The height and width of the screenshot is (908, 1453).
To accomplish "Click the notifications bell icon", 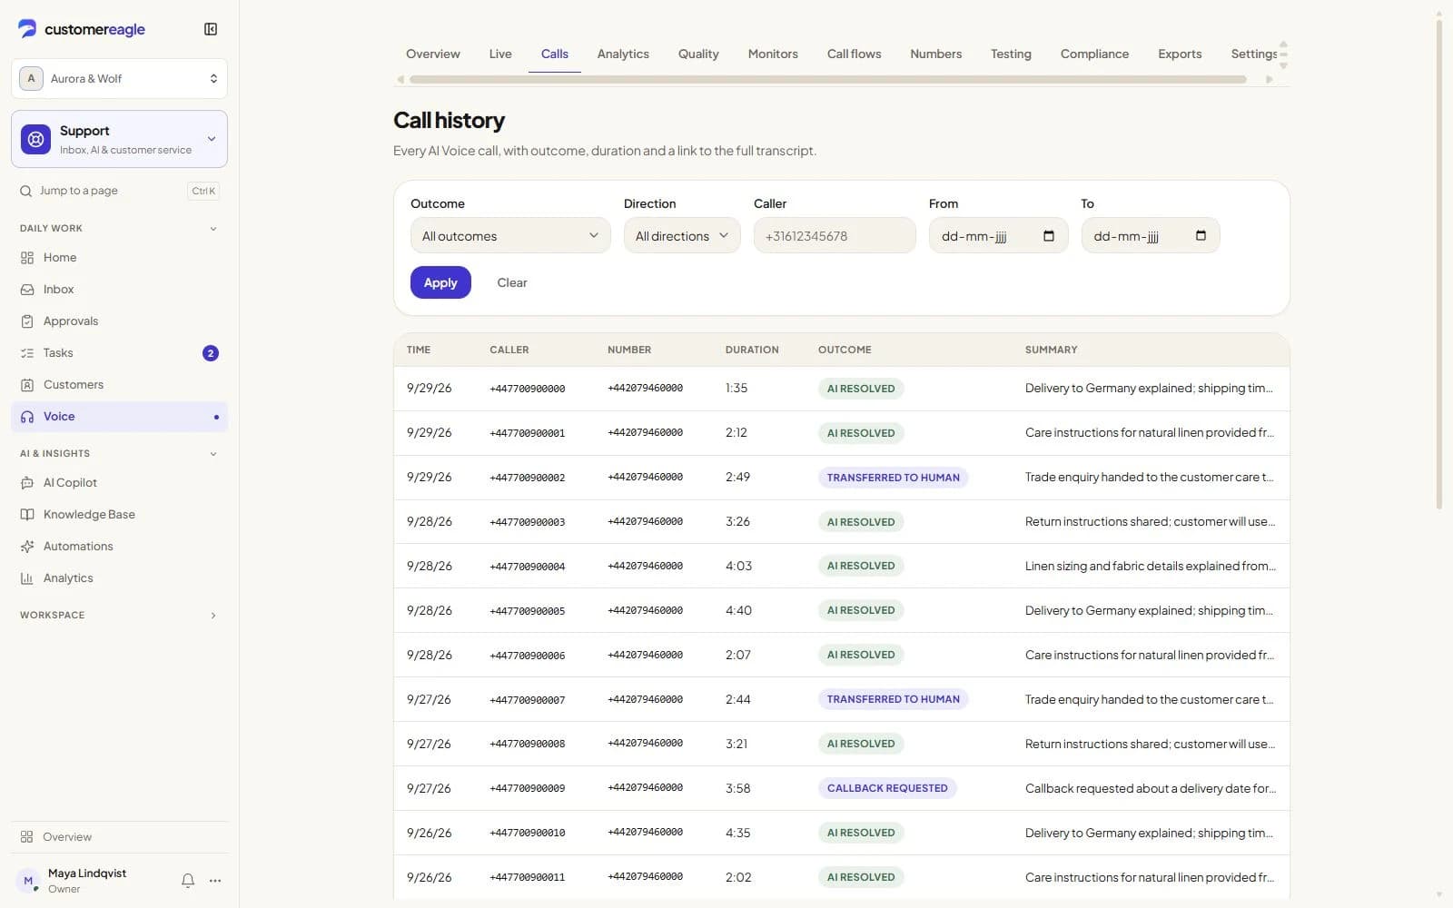I will (188, 881).
